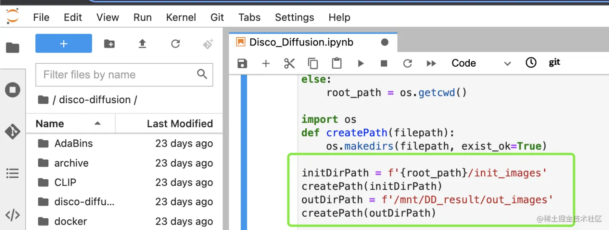Select the disco-diffu... folder

(124, 202)
